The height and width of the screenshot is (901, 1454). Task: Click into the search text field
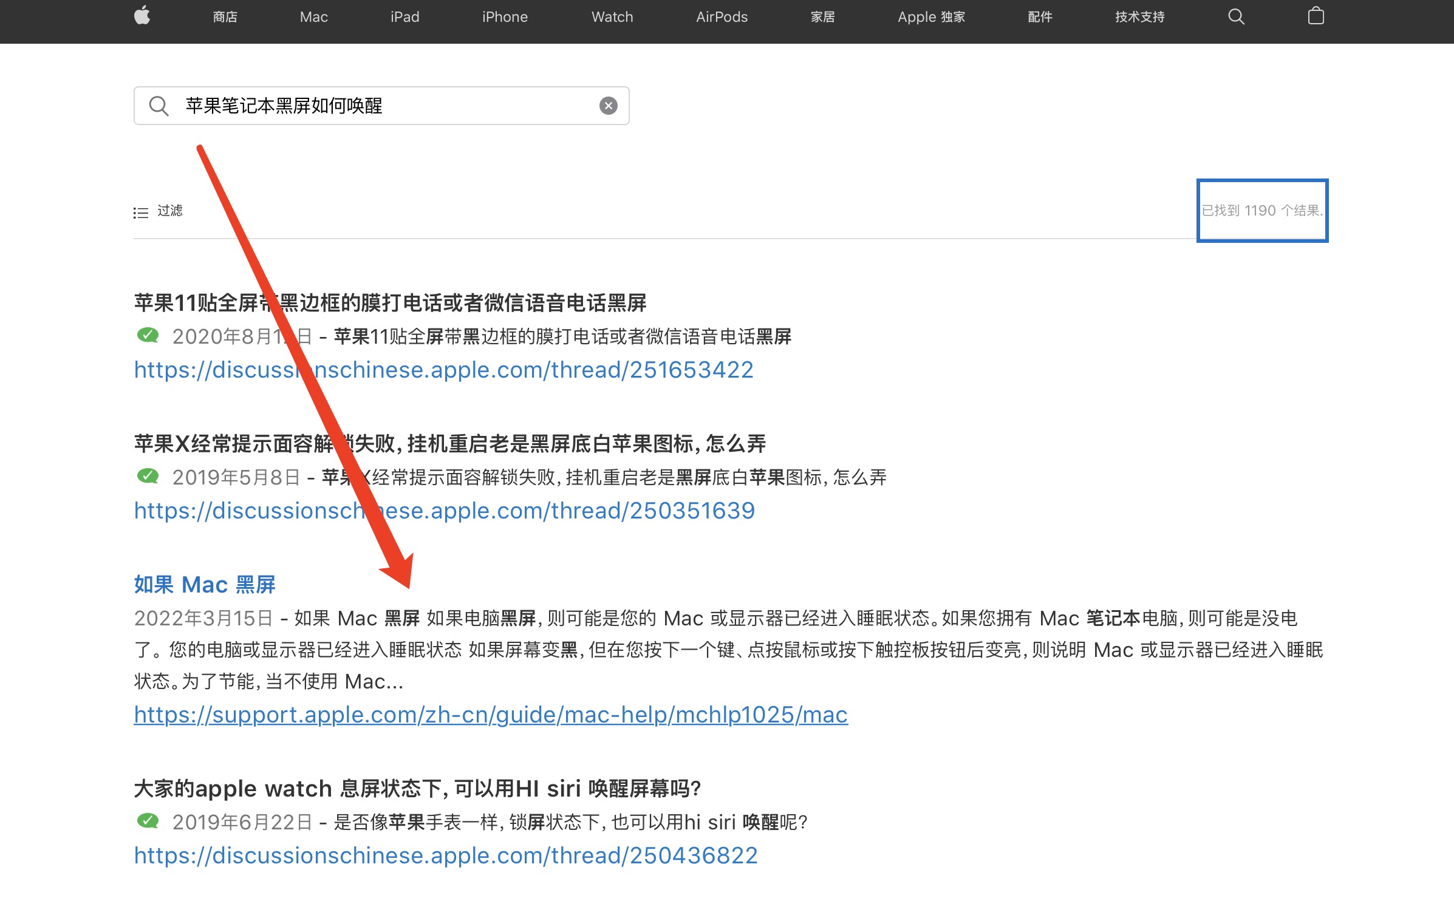(389, 106)
